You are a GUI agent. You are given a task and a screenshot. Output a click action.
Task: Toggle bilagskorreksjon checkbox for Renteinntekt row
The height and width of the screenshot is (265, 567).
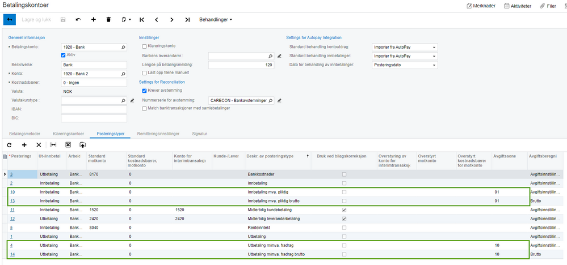click(x=344, y=228)
